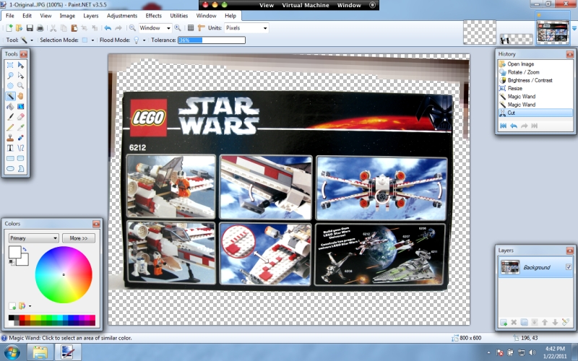
Task: Step backward in History panel
Action: pos(514,126)
